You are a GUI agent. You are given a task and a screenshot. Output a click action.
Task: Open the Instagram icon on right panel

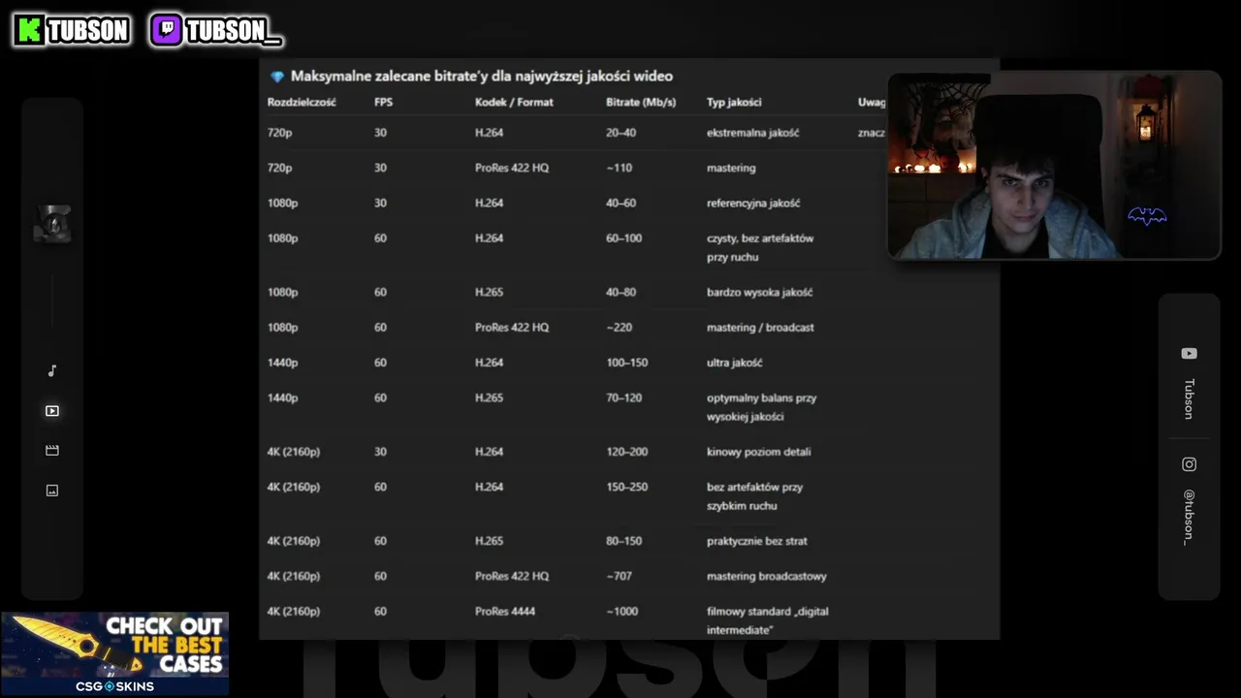[1189, 464]
